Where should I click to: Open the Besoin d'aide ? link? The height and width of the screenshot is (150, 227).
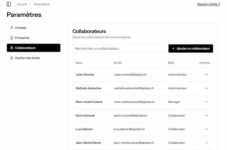[208, 4]
